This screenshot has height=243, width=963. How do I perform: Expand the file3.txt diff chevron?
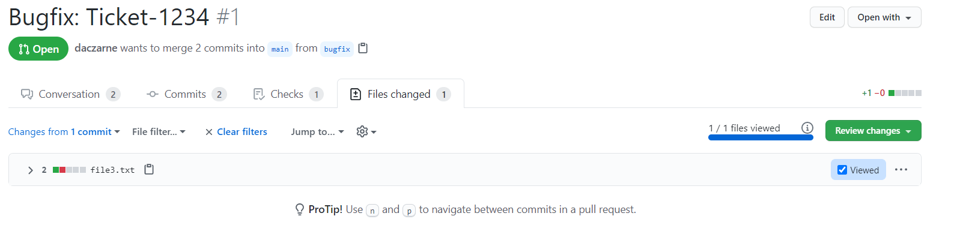pos(30,170)
